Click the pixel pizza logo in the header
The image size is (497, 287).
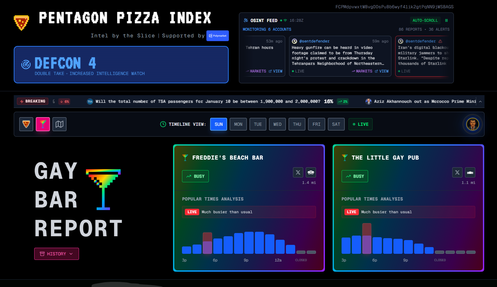tap(21, 23)
